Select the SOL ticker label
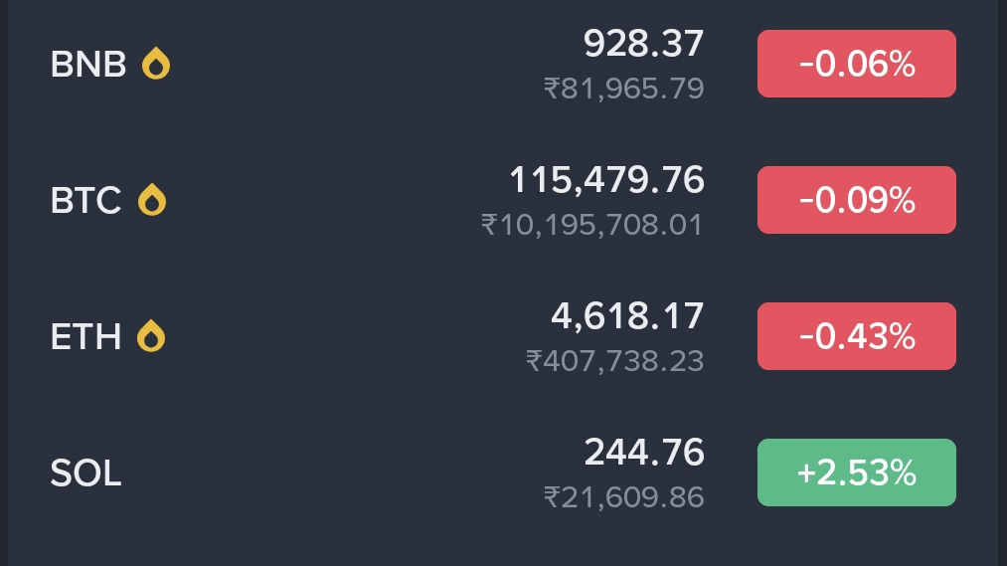This screenshot has height=566, width=1007. [86, 472]
